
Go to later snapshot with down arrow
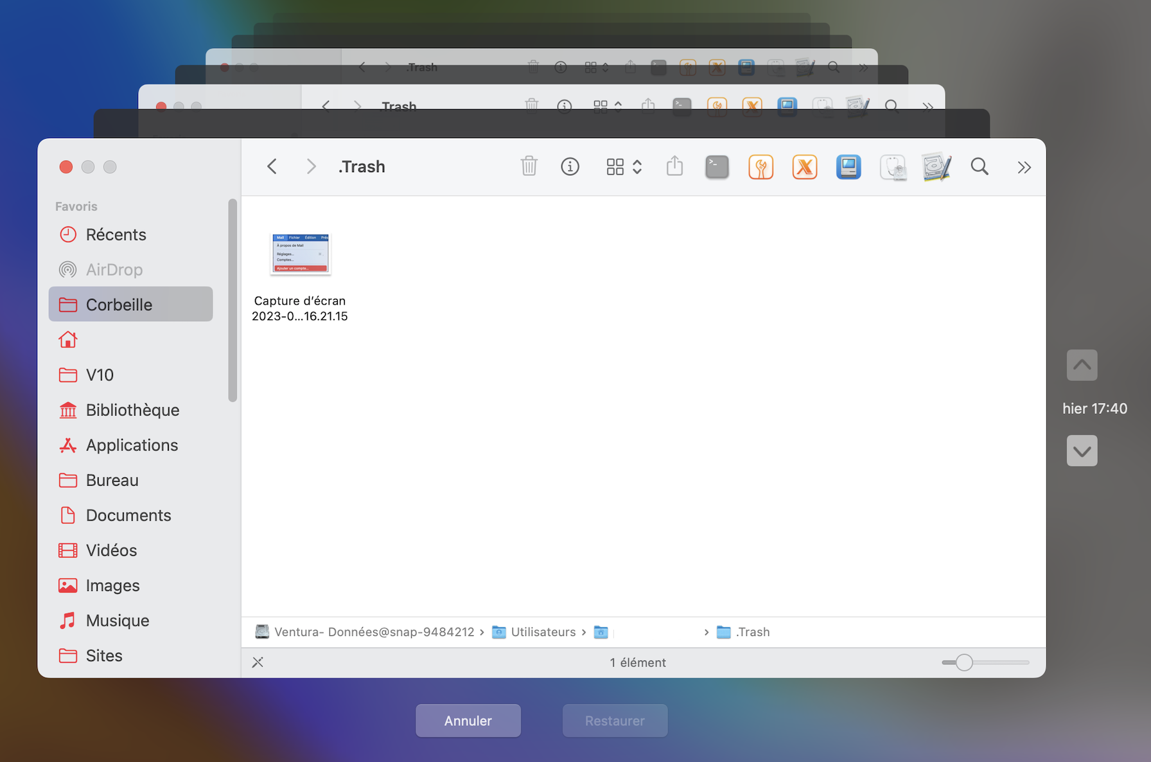point(1082,451)
